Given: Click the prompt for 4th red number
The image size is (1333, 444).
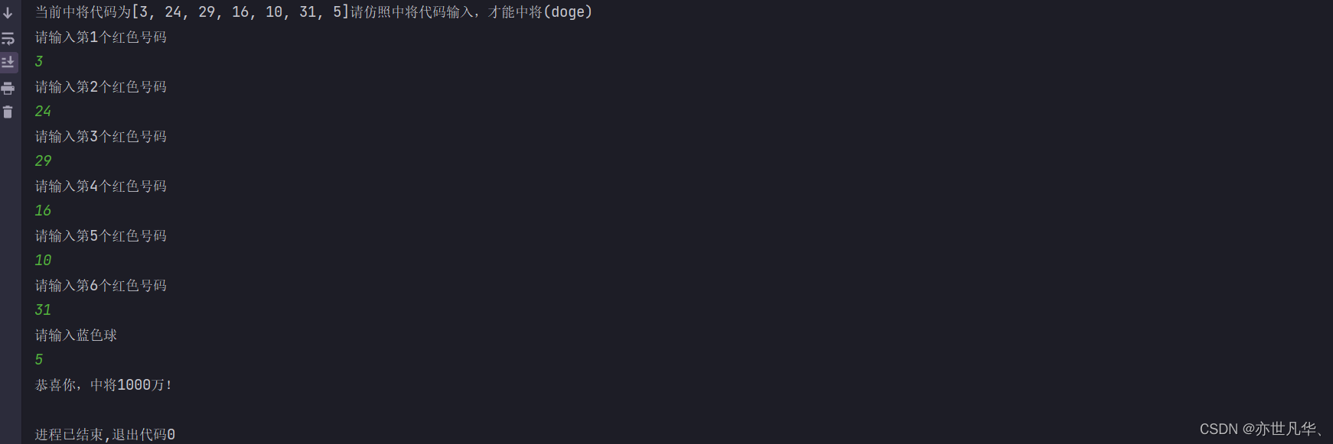Looking at the screenshot, I should [x=101, y=186].
